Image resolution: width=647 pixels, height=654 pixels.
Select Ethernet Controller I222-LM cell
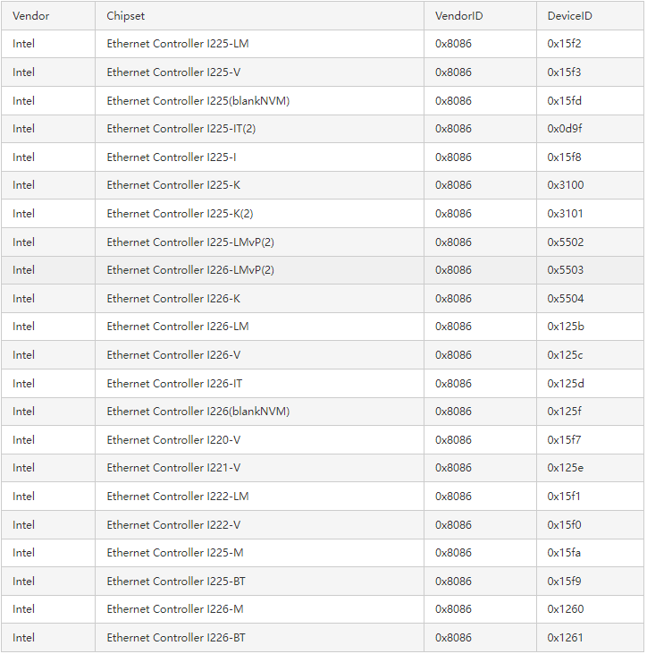(x=259, y=497)
